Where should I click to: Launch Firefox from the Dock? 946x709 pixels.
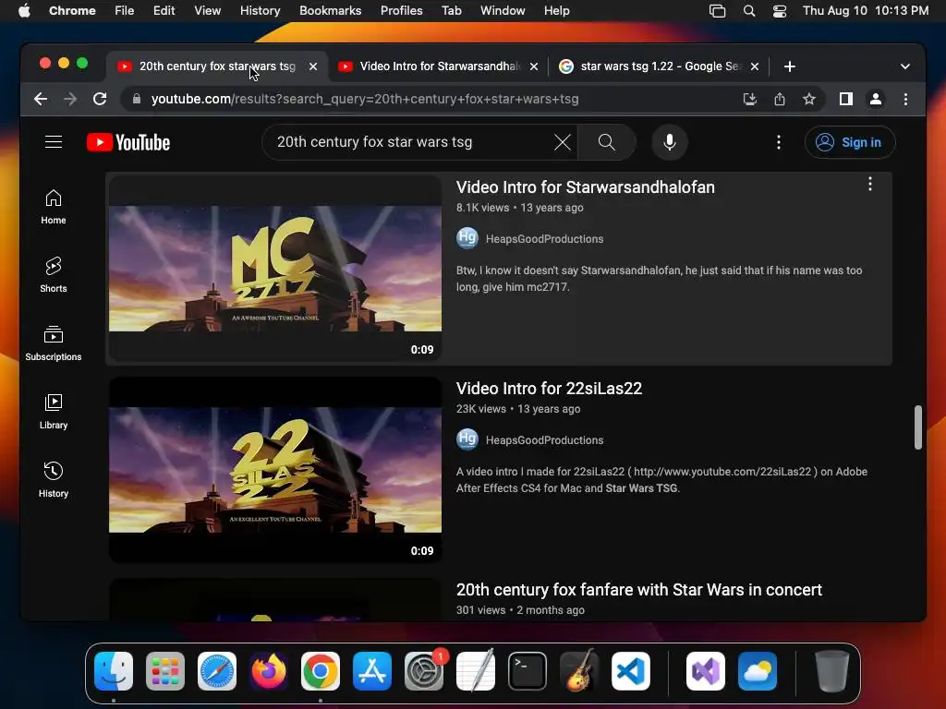[269, 671]
